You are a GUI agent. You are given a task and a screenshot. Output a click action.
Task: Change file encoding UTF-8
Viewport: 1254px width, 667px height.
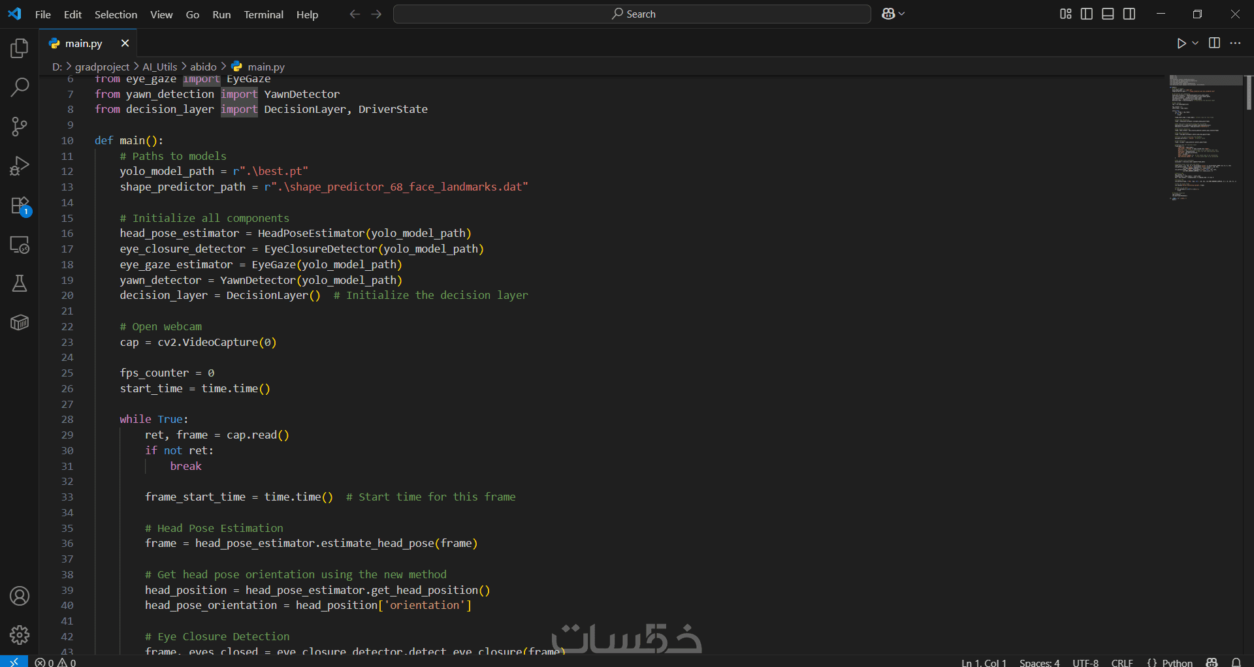coord(1085,662)
